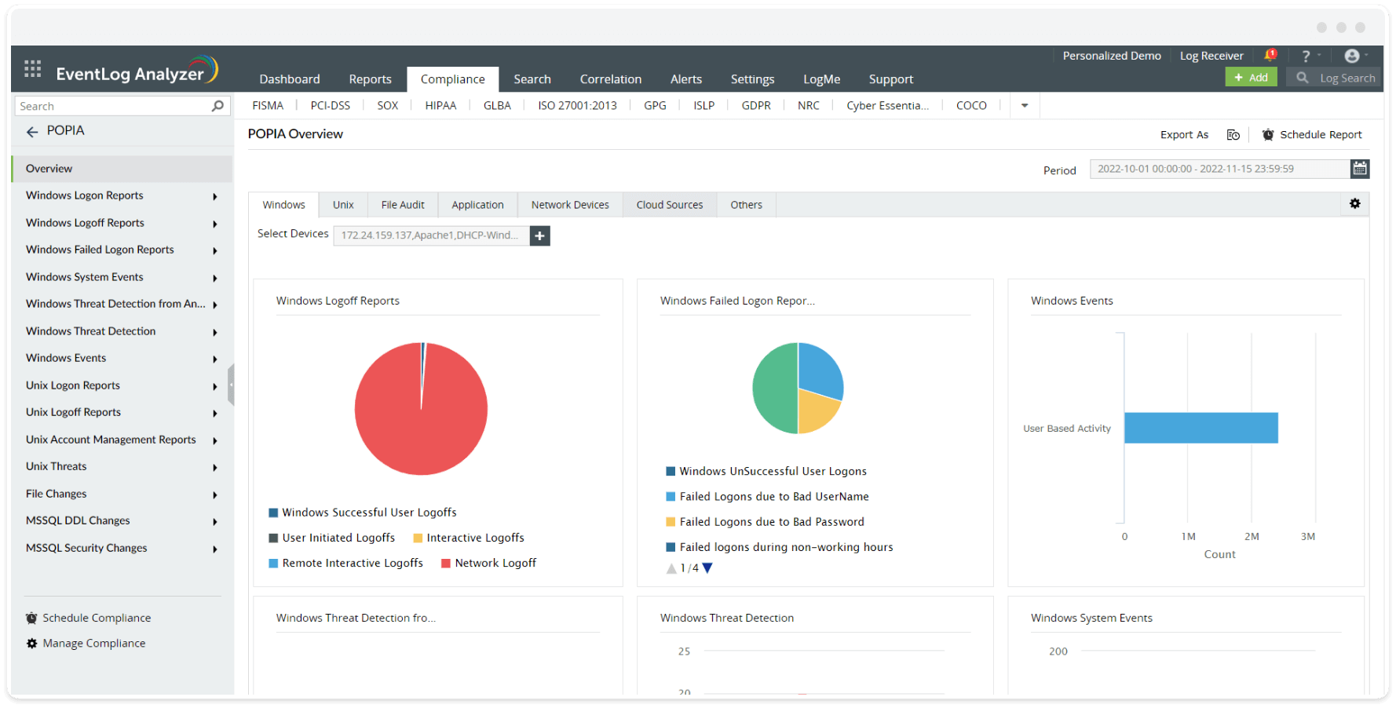This screenshot has height=708, width=1396.
Task: Open the Period calendar picker icon
Action: (1360, 169)
